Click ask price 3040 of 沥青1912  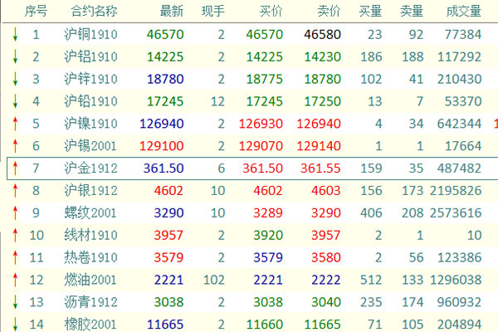tap(326, 302)
